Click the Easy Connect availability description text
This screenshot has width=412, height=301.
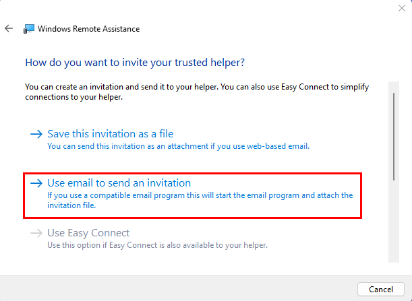[157, 245]
